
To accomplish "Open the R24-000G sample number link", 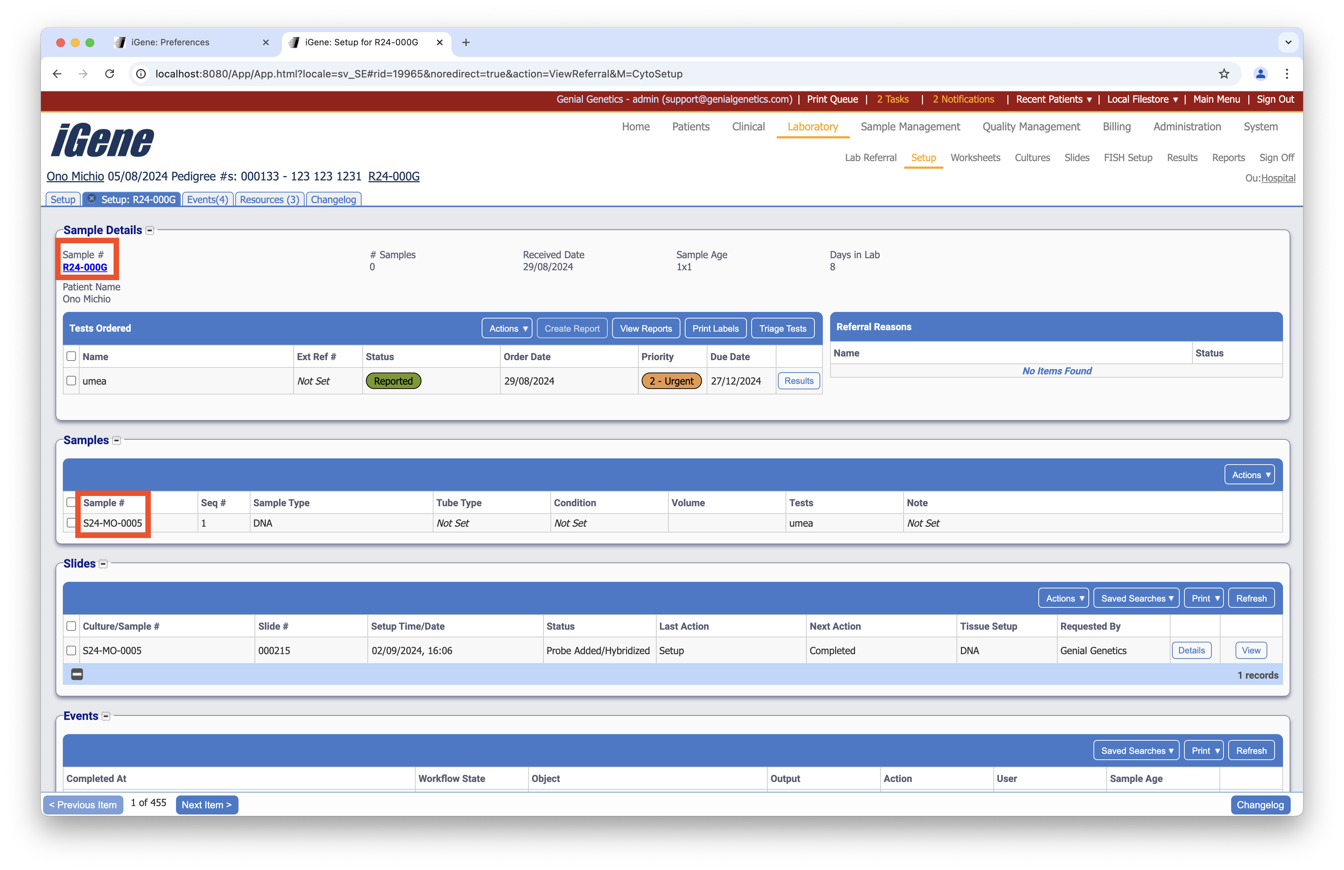I will [85, 268].
